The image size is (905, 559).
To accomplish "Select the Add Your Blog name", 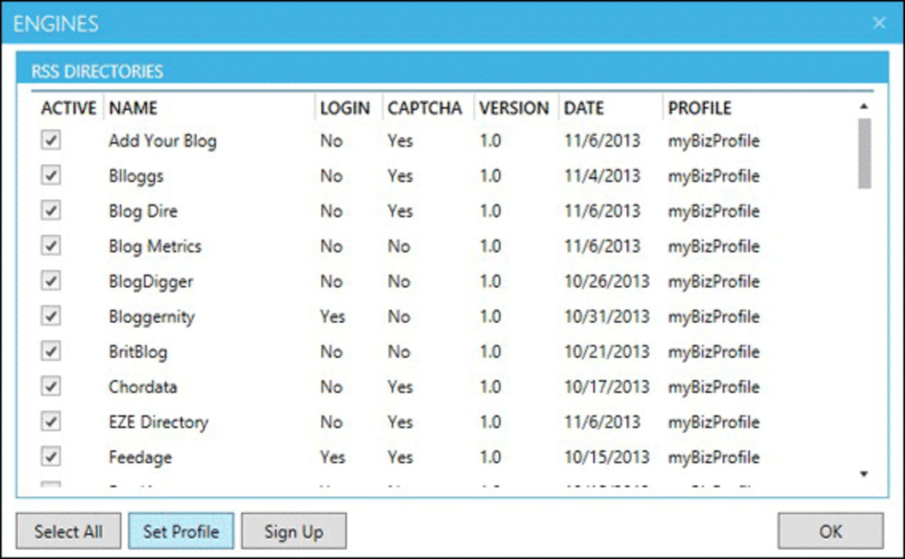I will click(x=162, y=141).
